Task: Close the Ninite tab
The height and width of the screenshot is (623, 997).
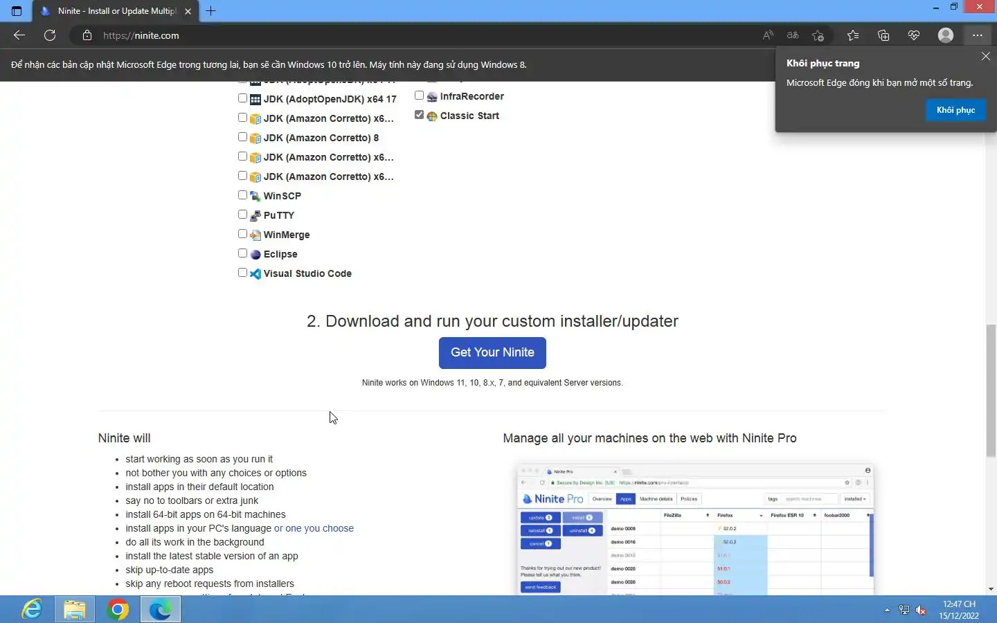Action: (188, 11)
